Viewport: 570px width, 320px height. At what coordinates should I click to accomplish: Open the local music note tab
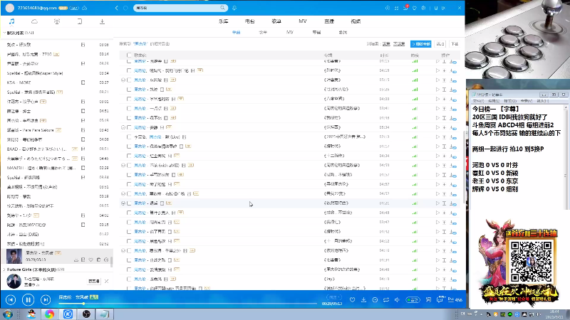pyautogui.click(x=11, y=21)
